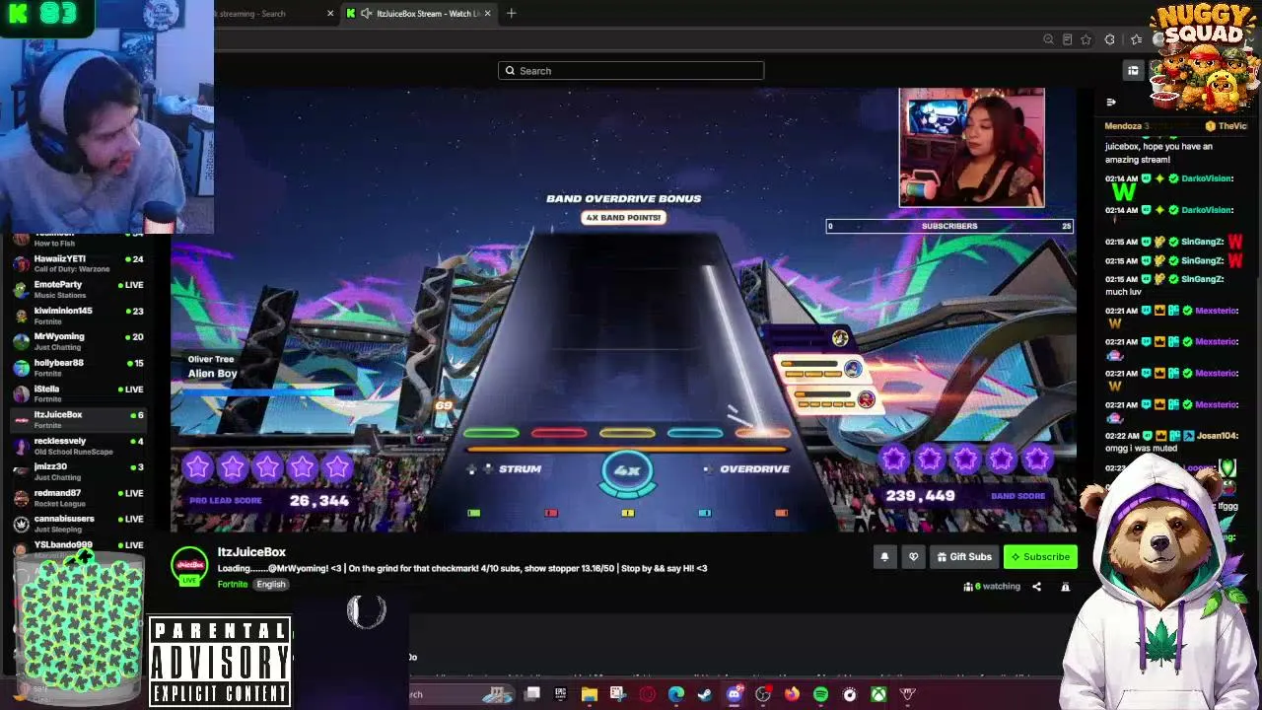Viewport: 1262px width, 710px height.
Task: Click the '6 watching' viewer count
Action: point(997,587)
